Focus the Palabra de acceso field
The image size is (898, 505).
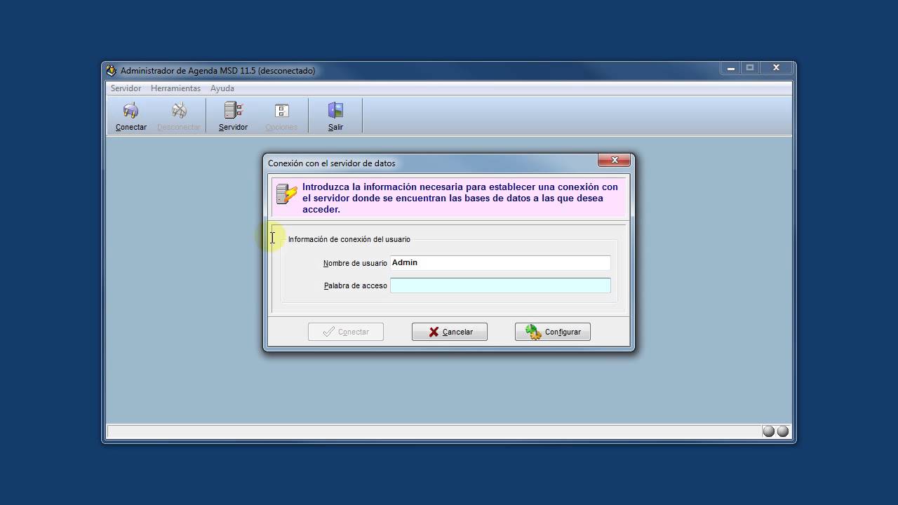click(x=500, y=285)
